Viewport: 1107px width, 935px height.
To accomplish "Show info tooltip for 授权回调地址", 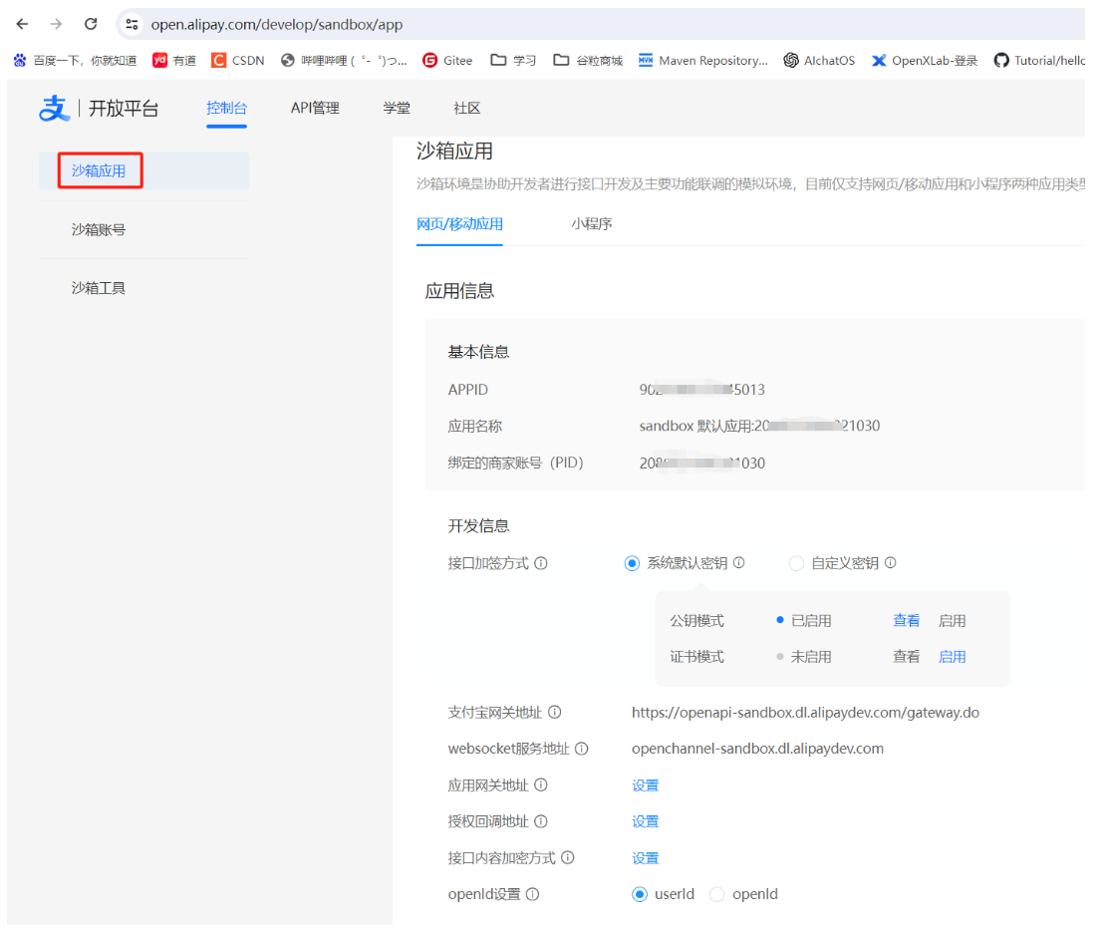I will click(x=541, y=821).
